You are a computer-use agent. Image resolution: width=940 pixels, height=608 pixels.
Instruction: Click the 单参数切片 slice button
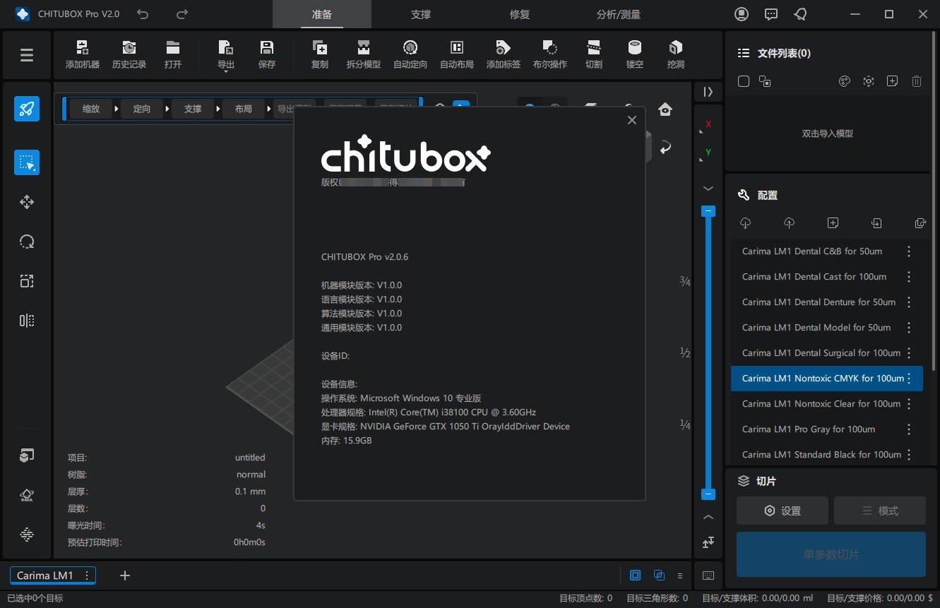pyautogui.click(x=831, y=554)
